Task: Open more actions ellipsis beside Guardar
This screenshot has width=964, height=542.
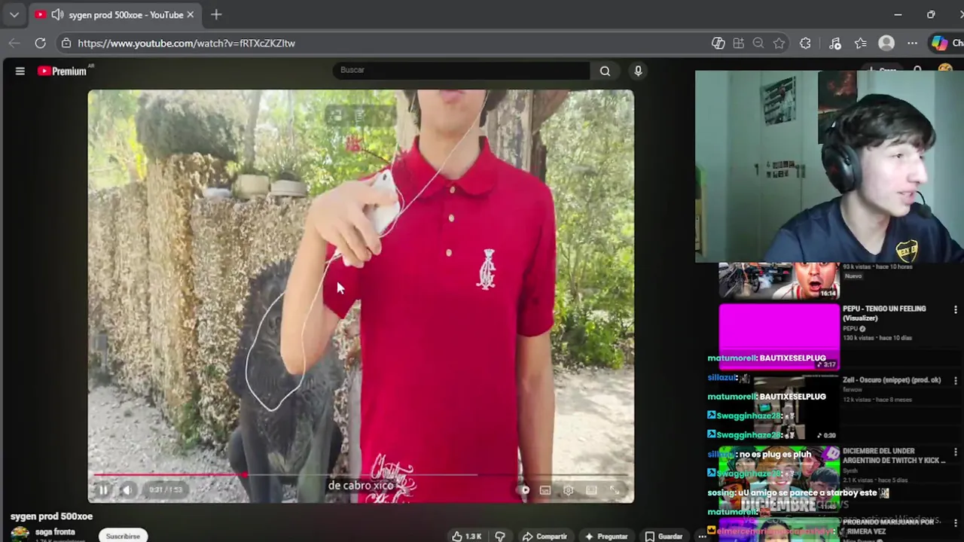Action: click(701, 536)
